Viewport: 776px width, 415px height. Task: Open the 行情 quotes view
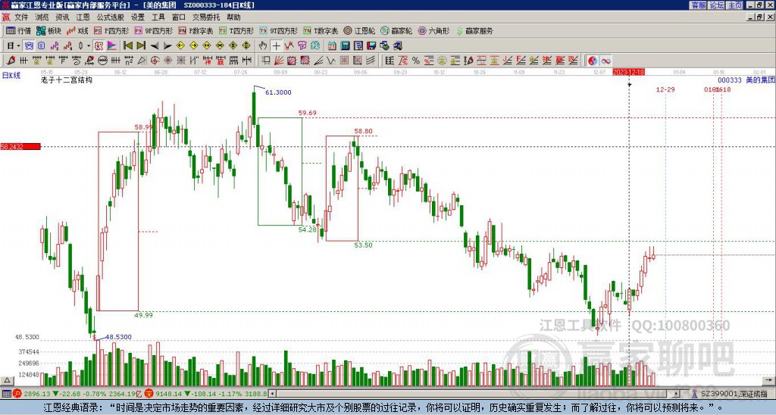(x=18, y=30)
